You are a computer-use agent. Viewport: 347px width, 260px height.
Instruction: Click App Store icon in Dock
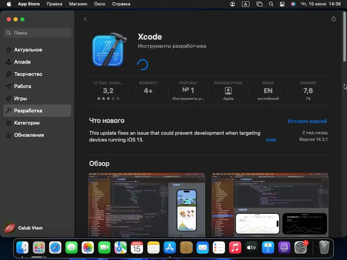(x=170, y=247)
